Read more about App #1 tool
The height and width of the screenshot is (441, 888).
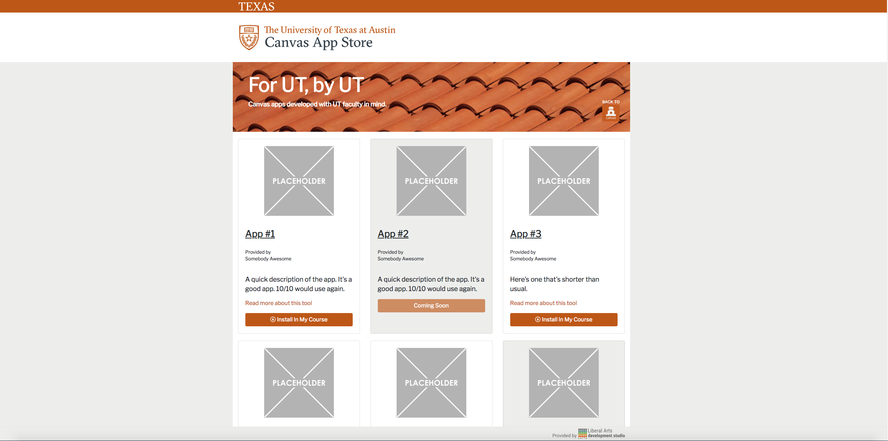[278, 303]
